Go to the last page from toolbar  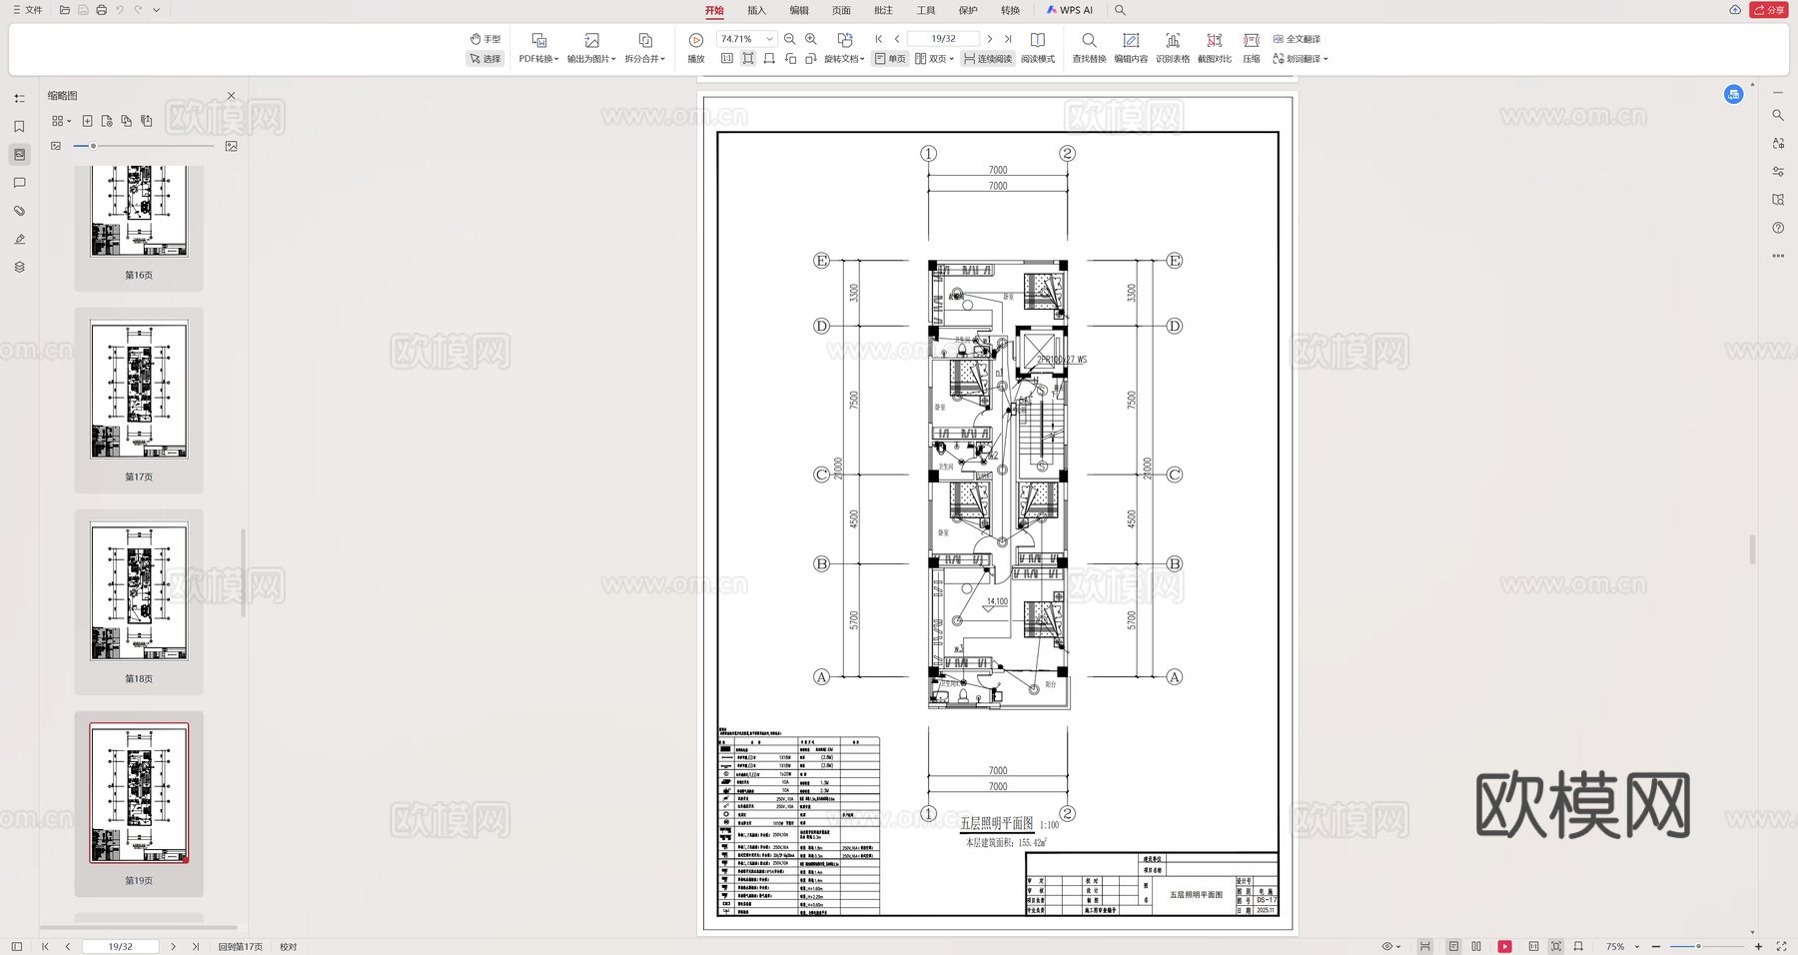pos(1008,39)
